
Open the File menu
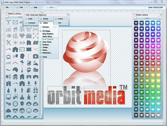point(8,7)
